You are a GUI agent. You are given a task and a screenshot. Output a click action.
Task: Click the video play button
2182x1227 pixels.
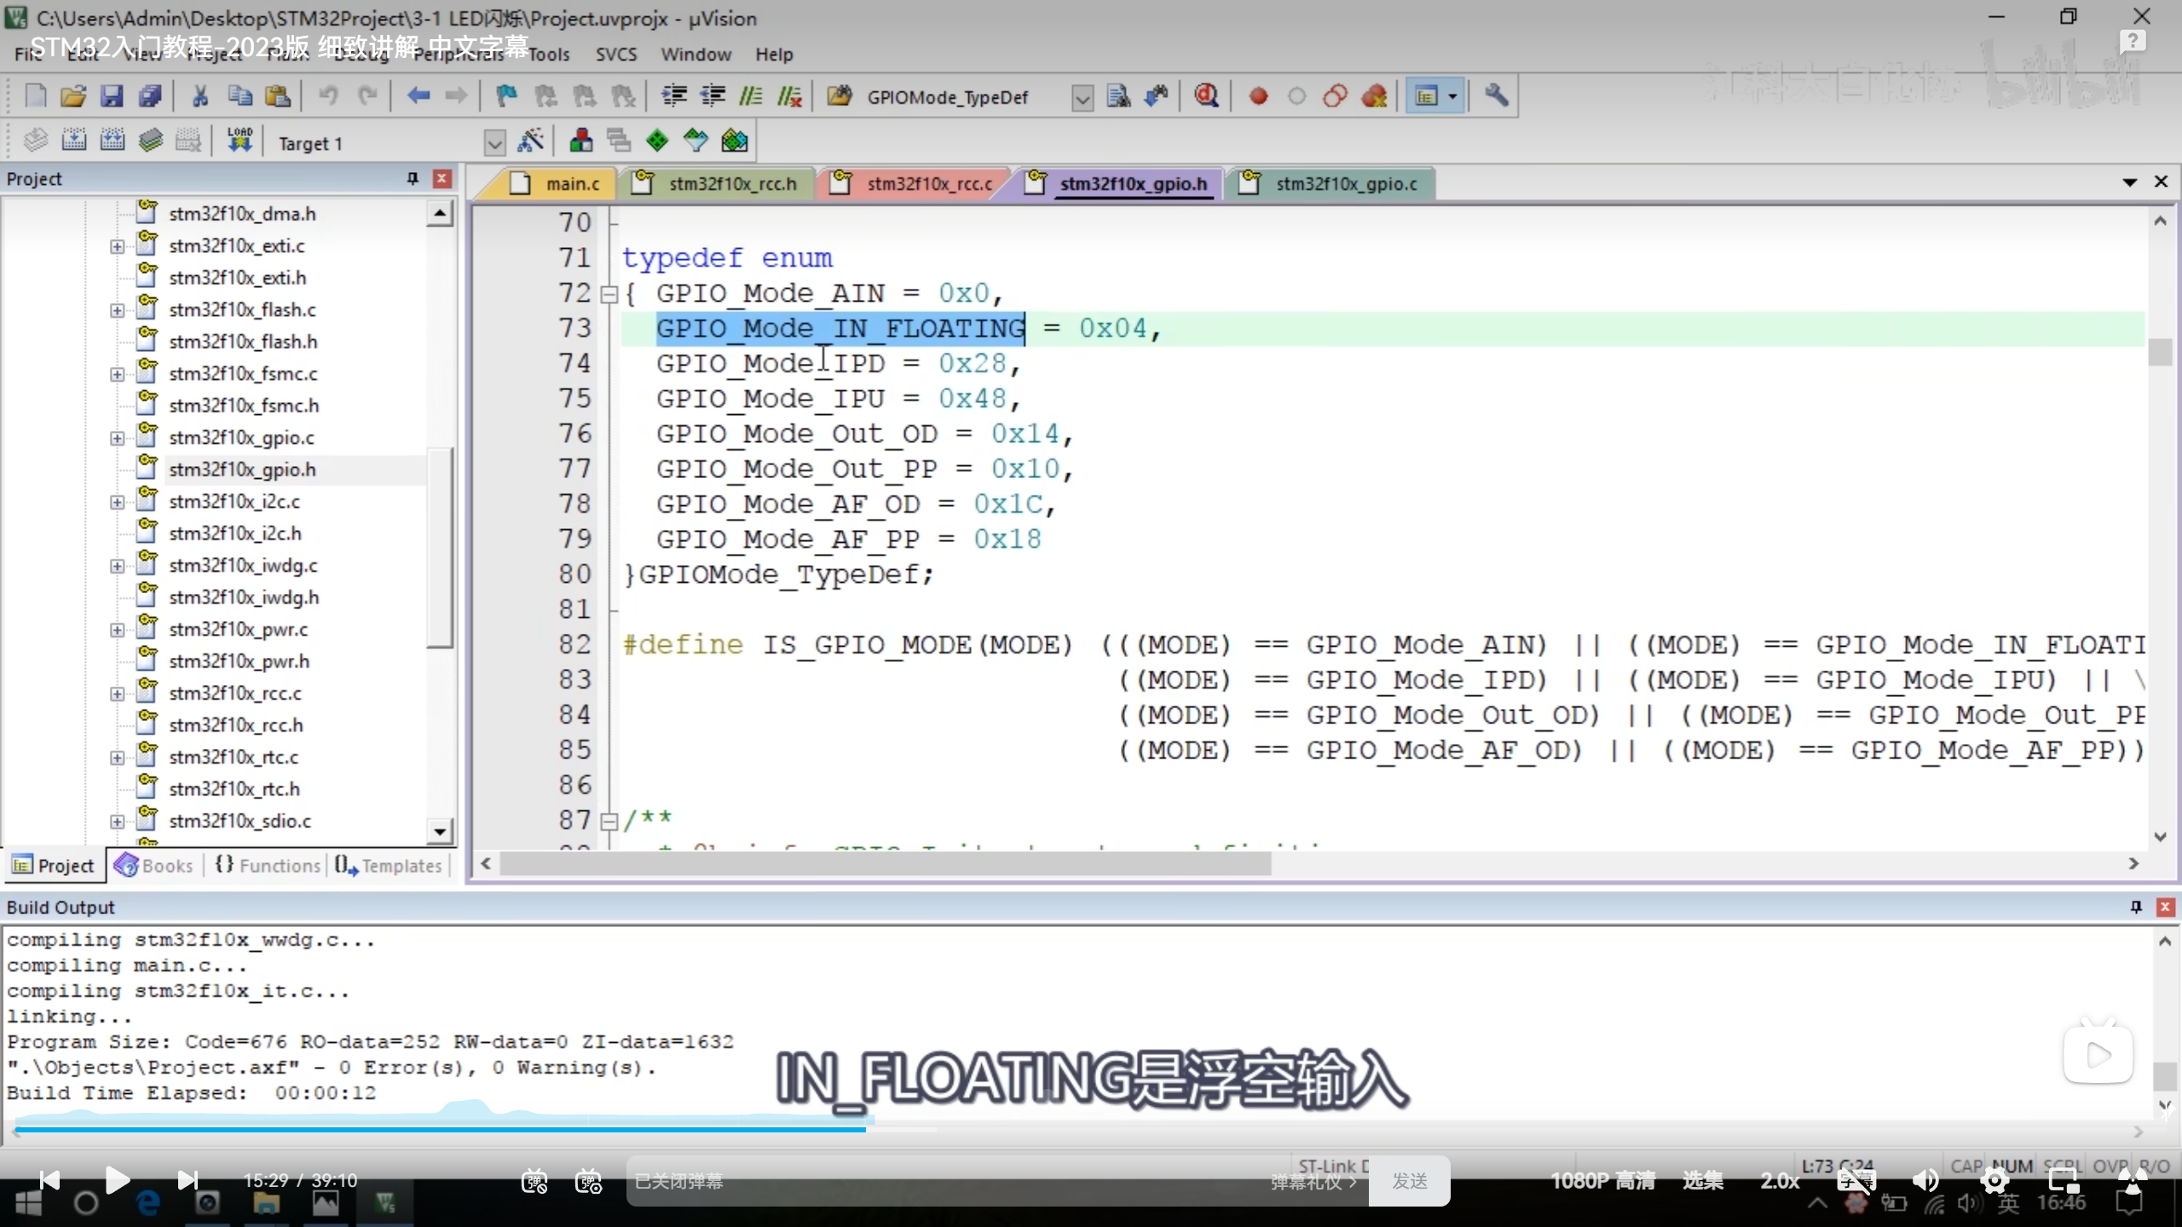[x=117, y=1180]
